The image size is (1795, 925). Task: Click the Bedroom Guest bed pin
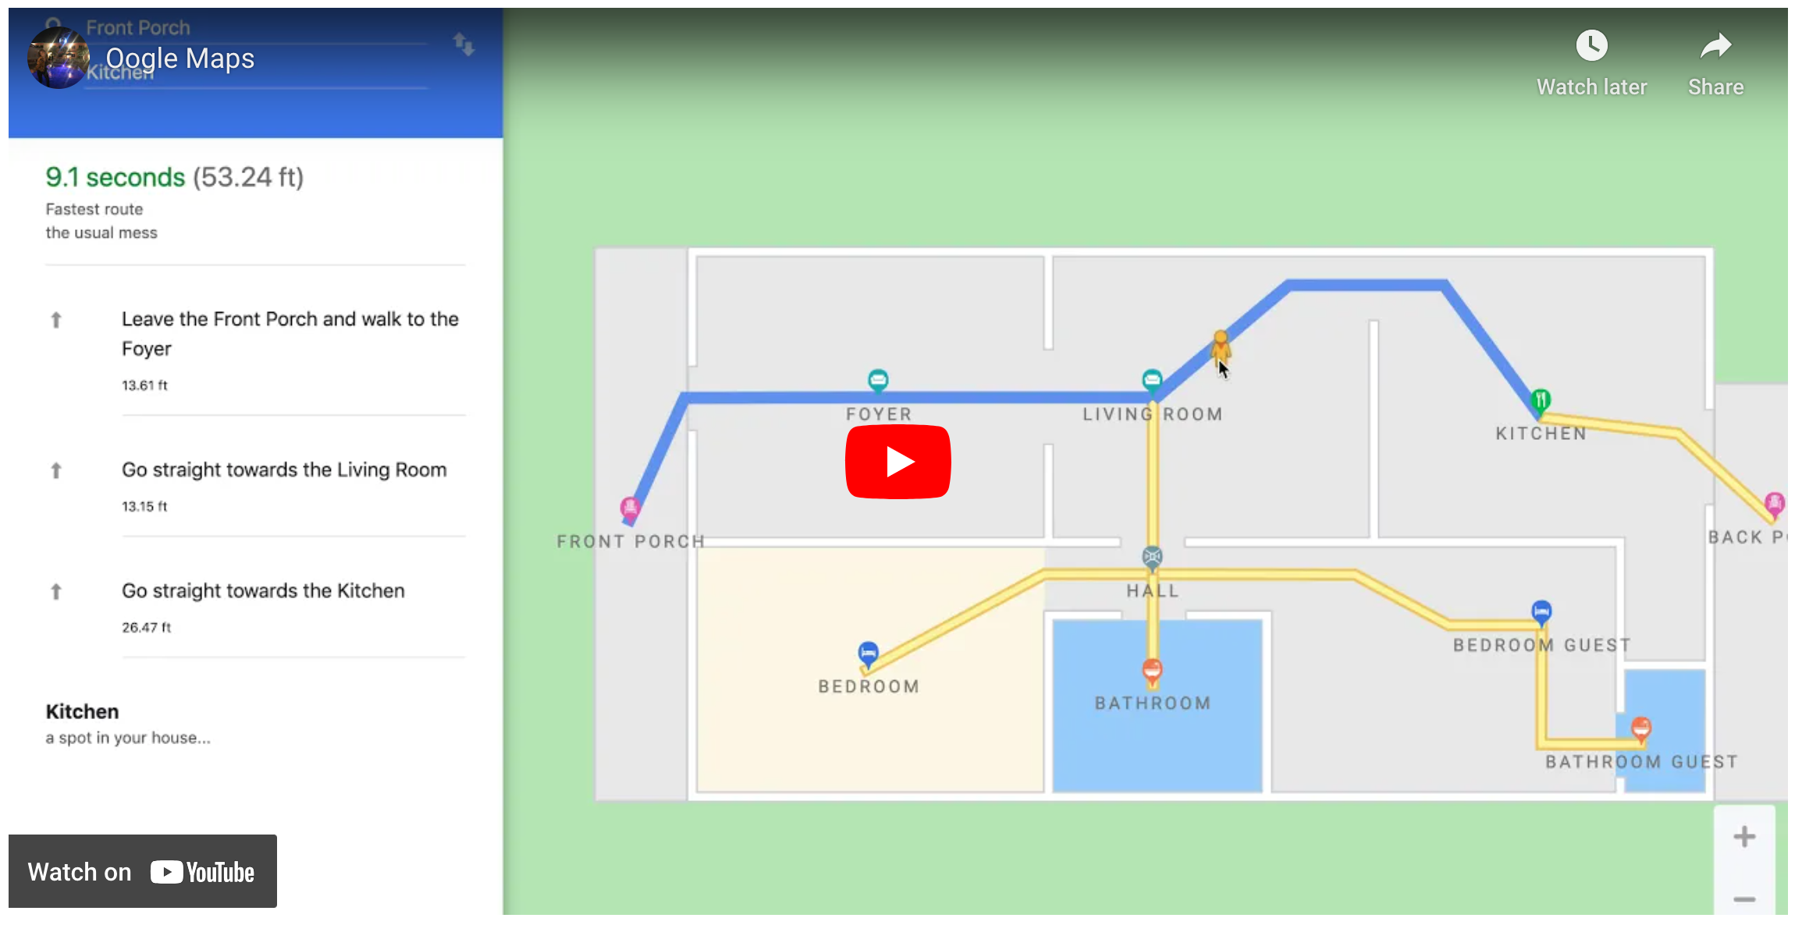[x=1541, y=611]
